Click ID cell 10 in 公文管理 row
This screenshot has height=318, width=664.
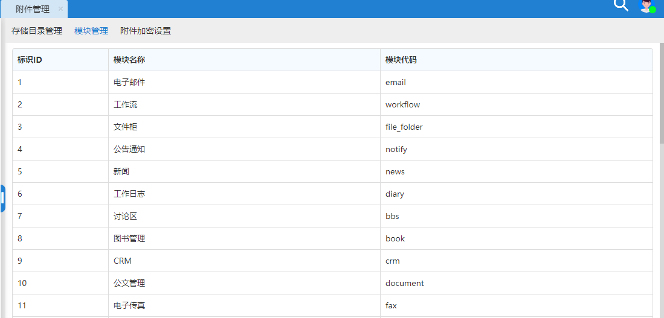click(60, 284)
